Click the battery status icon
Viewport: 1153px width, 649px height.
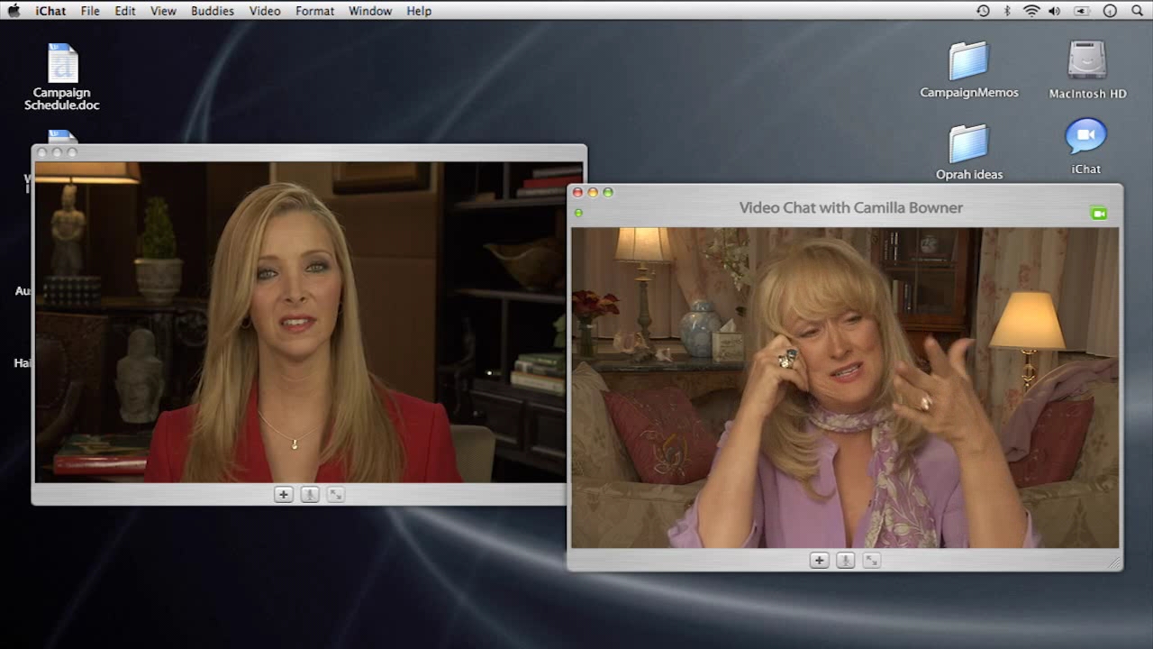click(x=1082, y=11)
